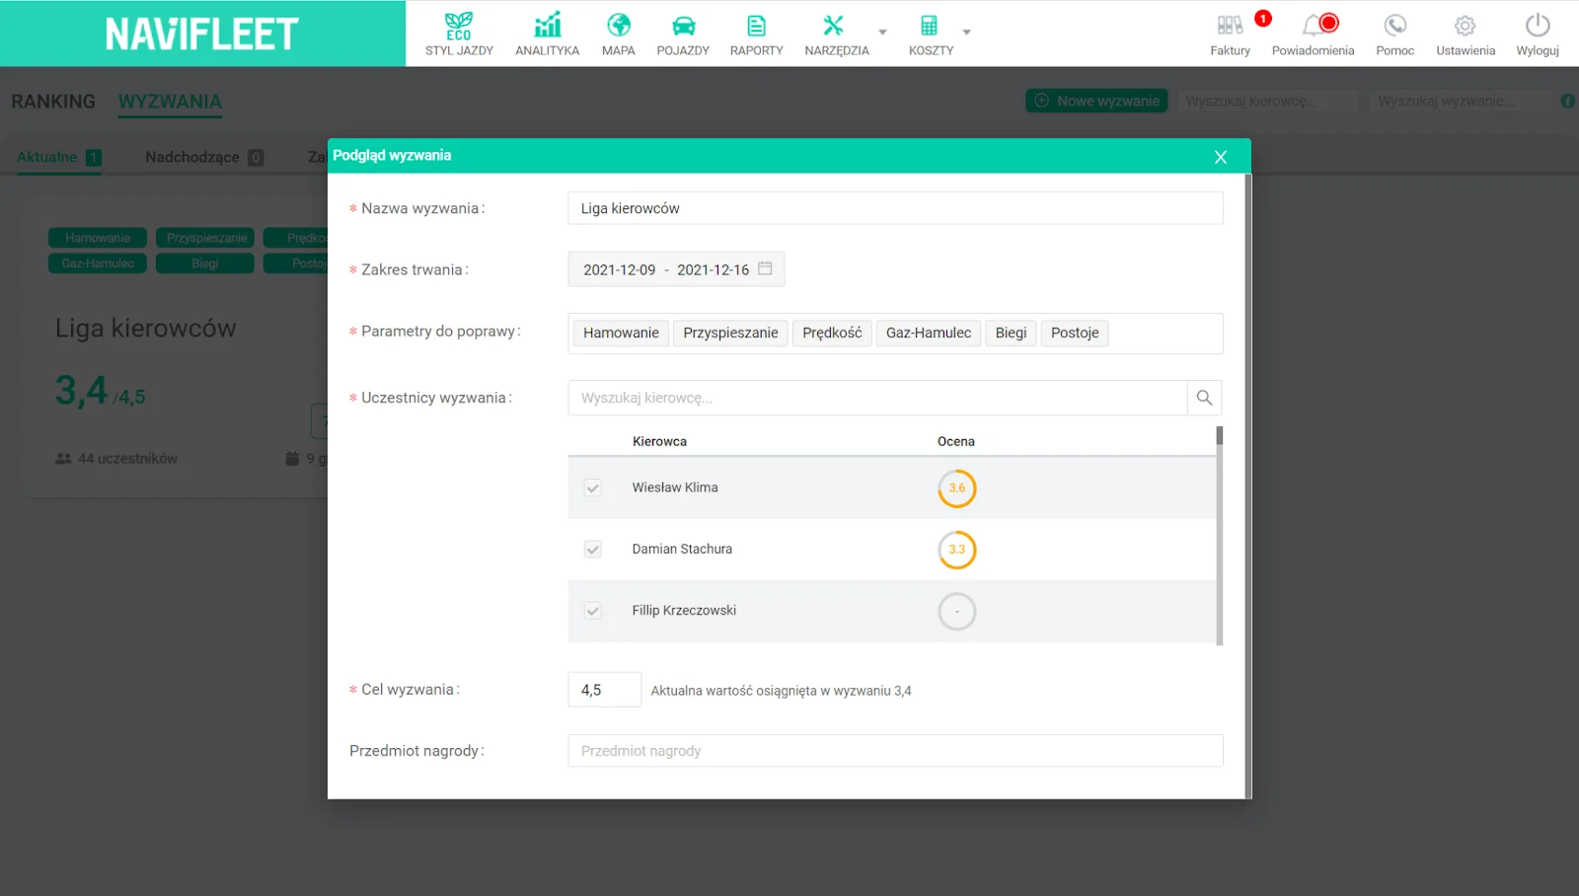Click the driver search magnifier icon
The width and height of the screenshot is (1579, 896).
1204,398
